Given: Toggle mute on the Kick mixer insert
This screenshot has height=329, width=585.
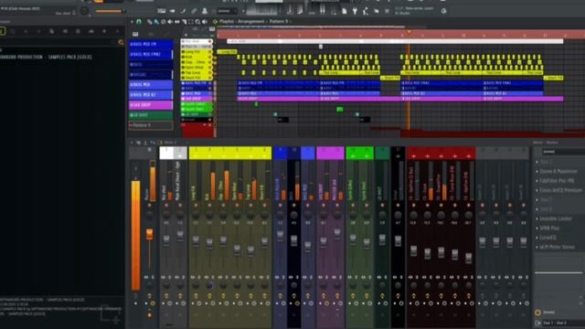Looking at the screenshot, I should pos(209,206).
